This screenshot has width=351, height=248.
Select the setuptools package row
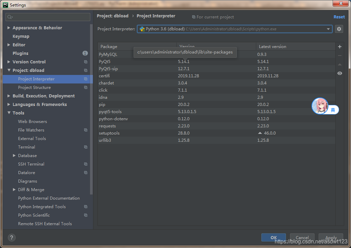[216, 133]
